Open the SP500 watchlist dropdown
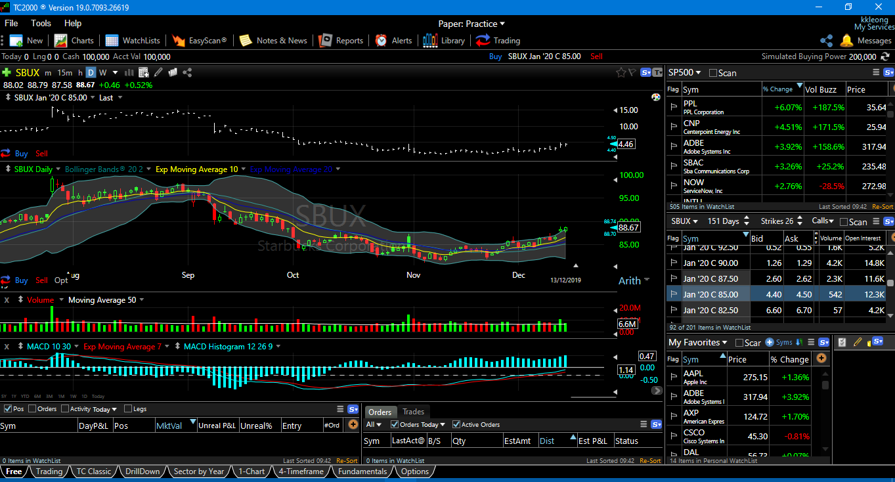 pyautogui.click(x=685, y=72)
